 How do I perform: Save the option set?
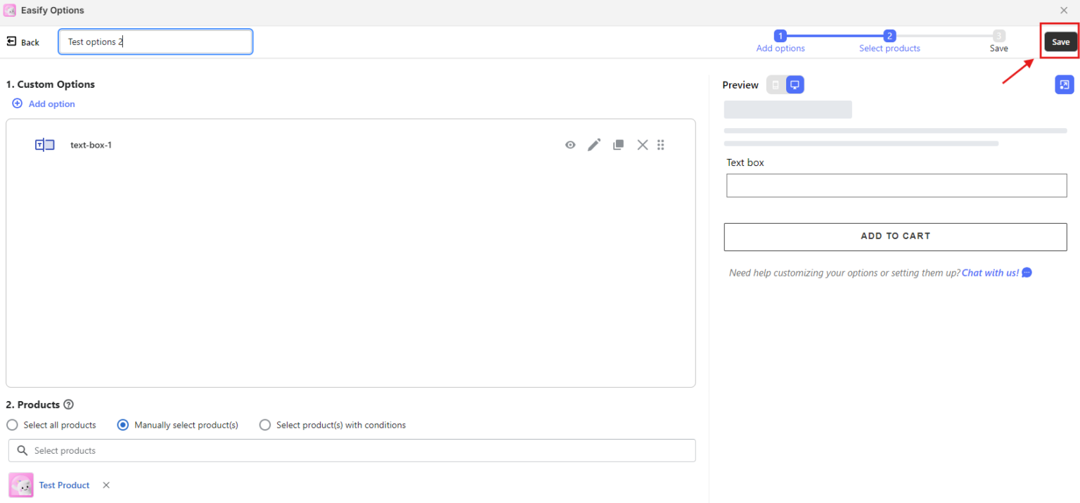click(1060, 42)
